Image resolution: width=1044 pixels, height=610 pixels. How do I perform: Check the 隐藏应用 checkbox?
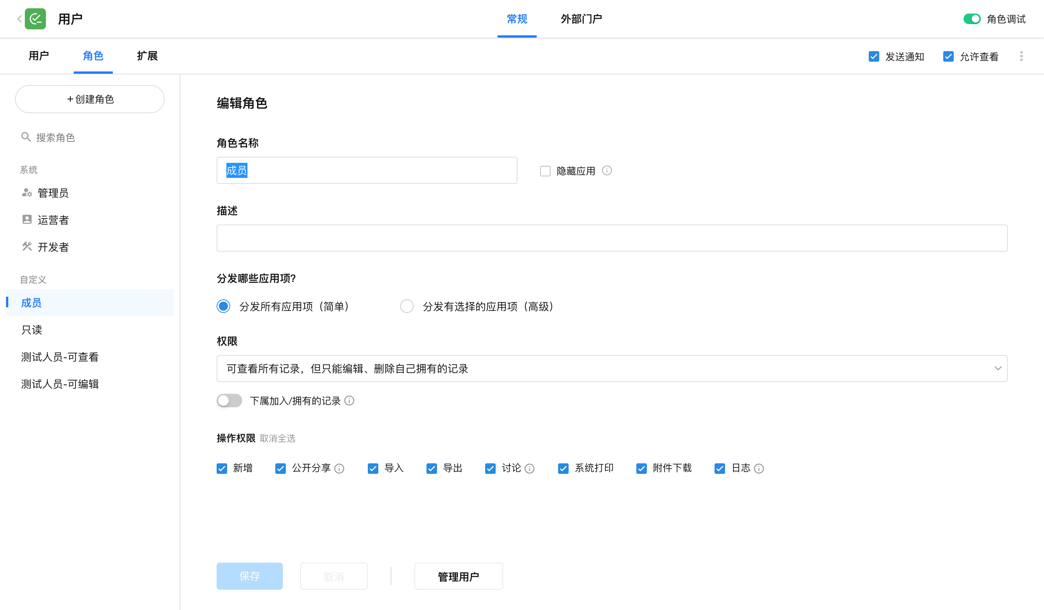pyautogui.click(x=545, y=171)
